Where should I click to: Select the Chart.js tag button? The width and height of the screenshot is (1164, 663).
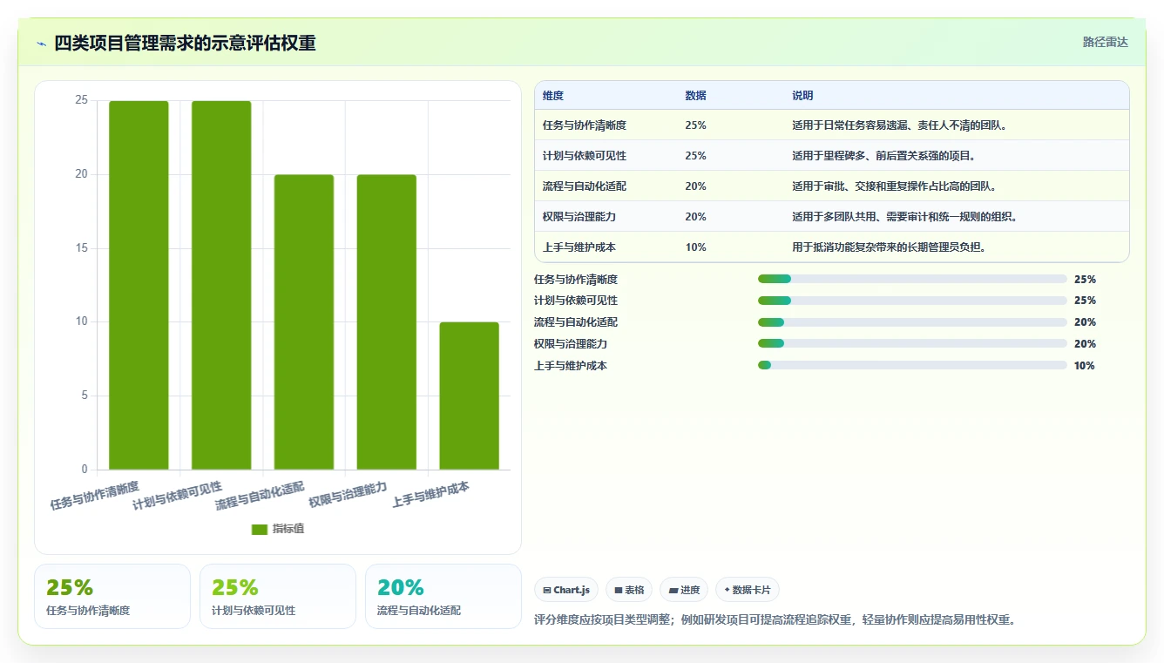566,590
